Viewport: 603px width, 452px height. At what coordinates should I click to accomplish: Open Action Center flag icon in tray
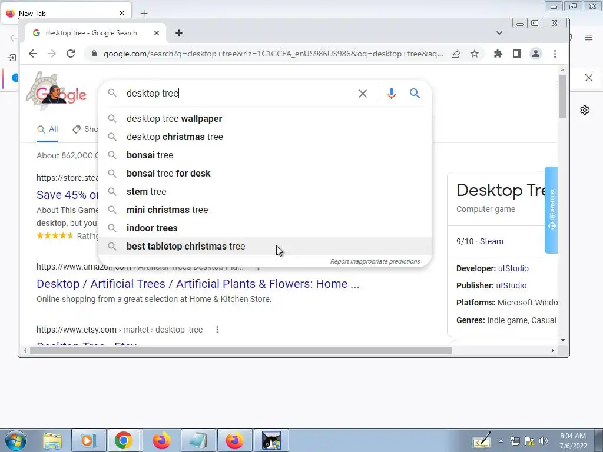(529, 441)
